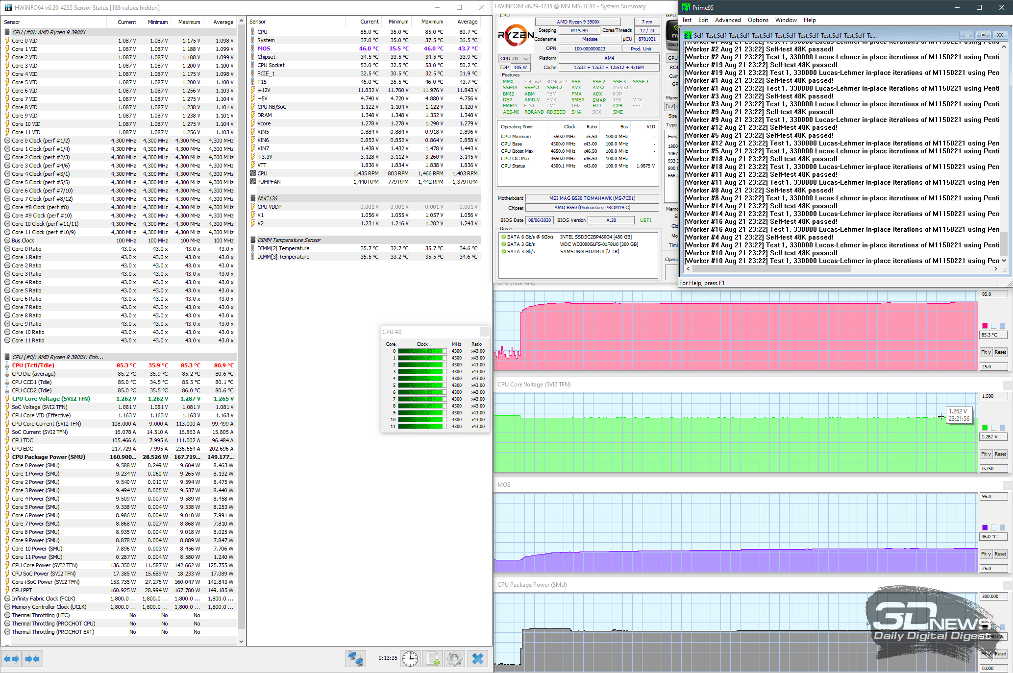Close the Prime95 Self-Test child window
Screen dimensions: 1013x673
(1000, 35)
